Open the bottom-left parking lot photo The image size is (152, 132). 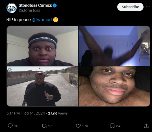tap(42, 86)
